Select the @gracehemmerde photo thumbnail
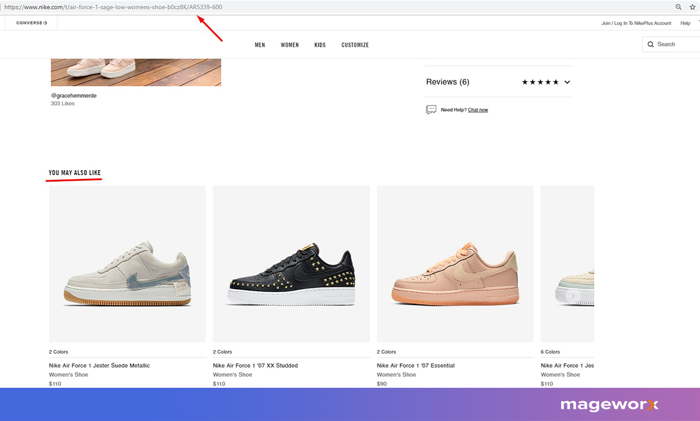This screenshot has width=700, height=421. point(136,71)
